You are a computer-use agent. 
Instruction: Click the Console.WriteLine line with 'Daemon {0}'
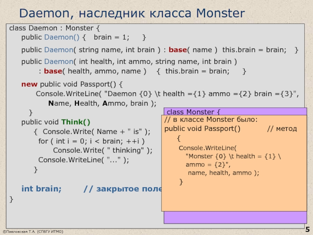coord(167,94)
